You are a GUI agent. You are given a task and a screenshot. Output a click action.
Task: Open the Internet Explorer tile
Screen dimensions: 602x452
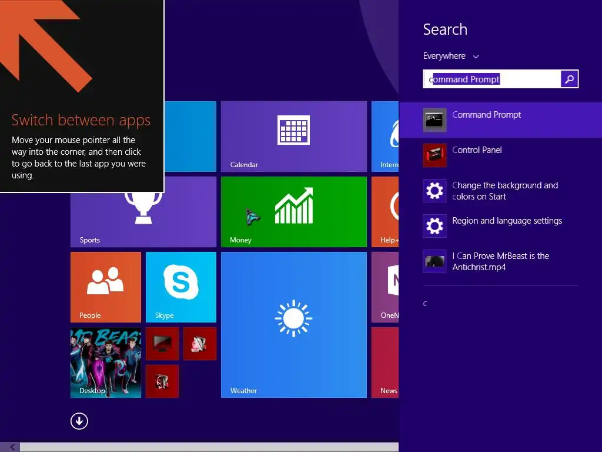pyautogui.click(x=385, y=137)
